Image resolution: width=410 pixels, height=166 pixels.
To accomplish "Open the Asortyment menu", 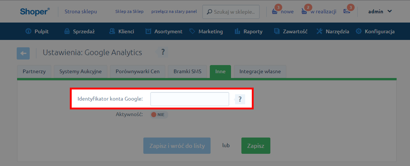I will pyautogui.click(x=164, y=31).
